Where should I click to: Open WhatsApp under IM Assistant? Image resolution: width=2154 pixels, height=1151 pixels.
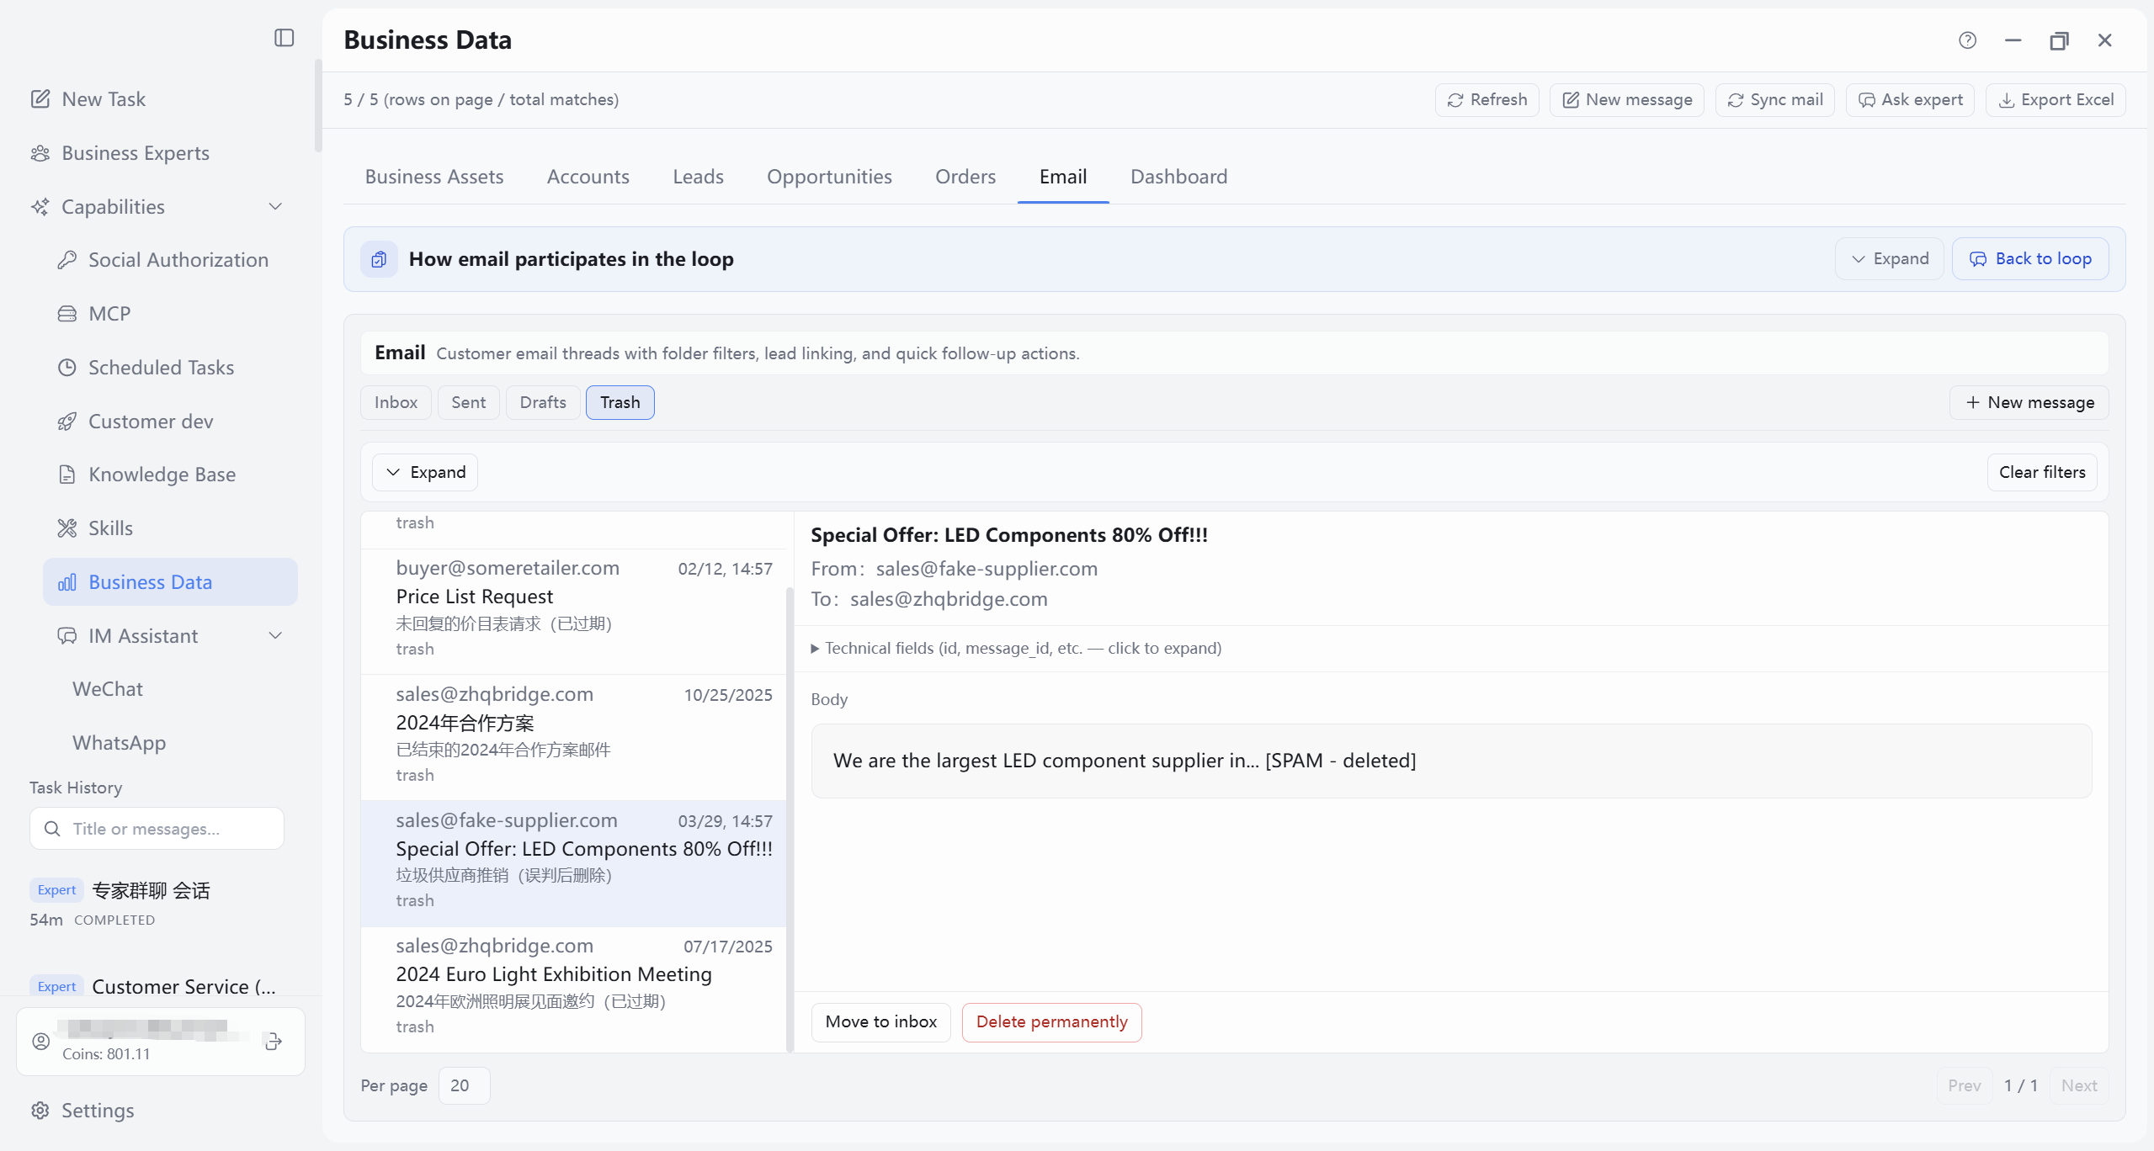[120, 743]
